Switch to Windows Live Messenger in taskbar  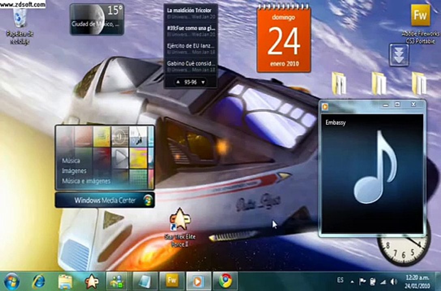[x=117, y=281]
